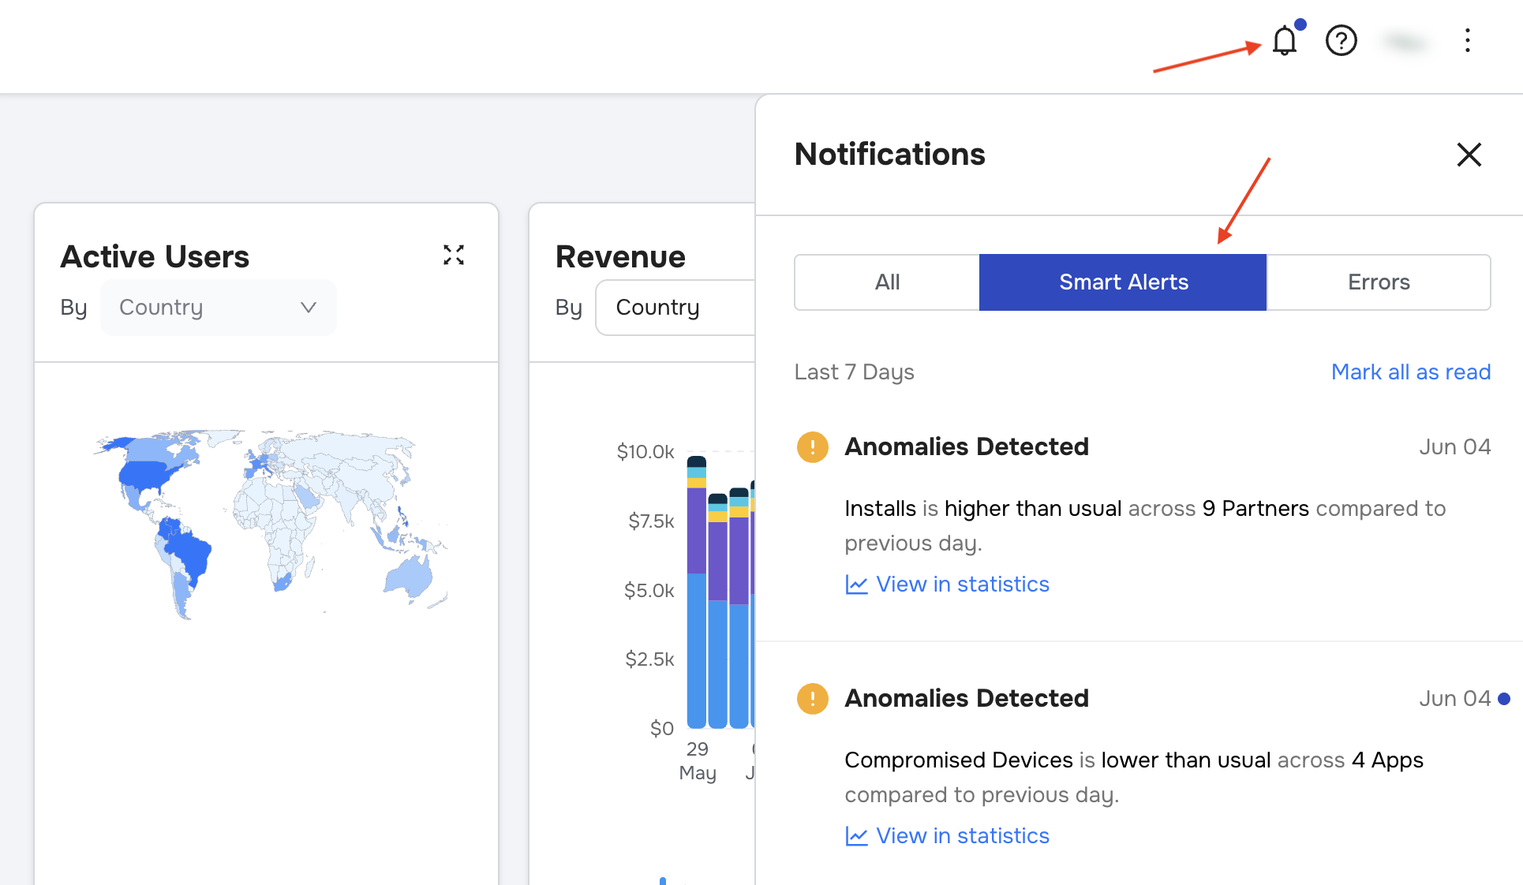This screenshot has height=885, width=1523.
Task: Click the Jun 04 date on Installs alert
Action: (x=1454, y=447)
